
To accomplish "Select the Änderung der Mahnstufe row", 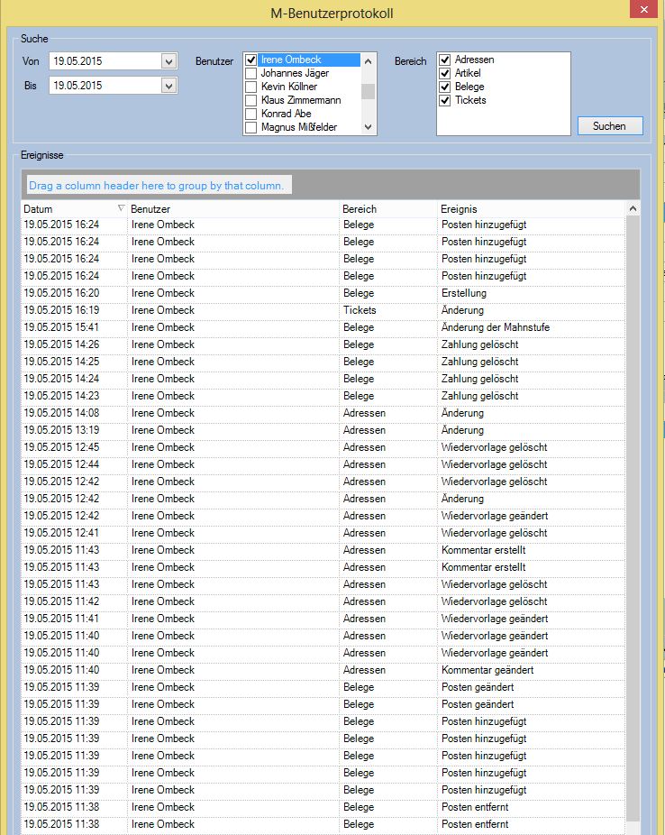I will point(495,327).
